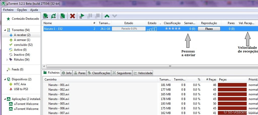Open the Opções menu

22,10
